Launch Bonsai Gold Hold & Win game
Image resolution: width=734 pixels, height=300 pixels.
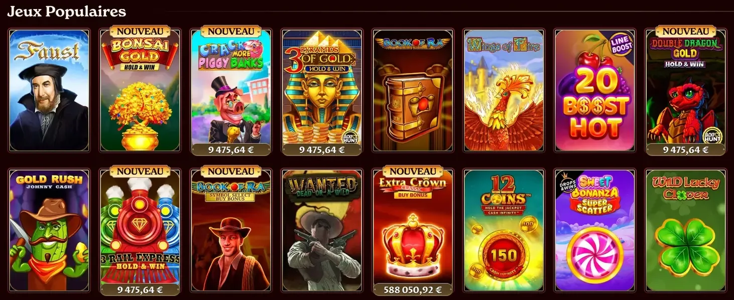coord(140,90)
